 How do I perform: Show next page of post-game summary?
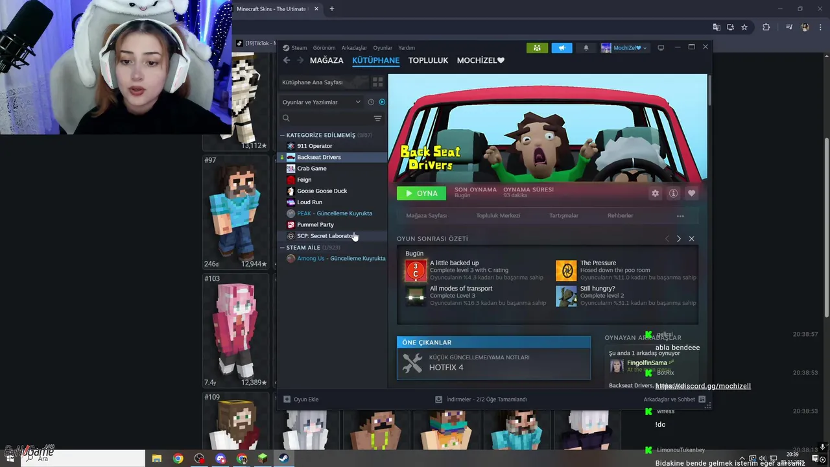click(x=679, y=239)
